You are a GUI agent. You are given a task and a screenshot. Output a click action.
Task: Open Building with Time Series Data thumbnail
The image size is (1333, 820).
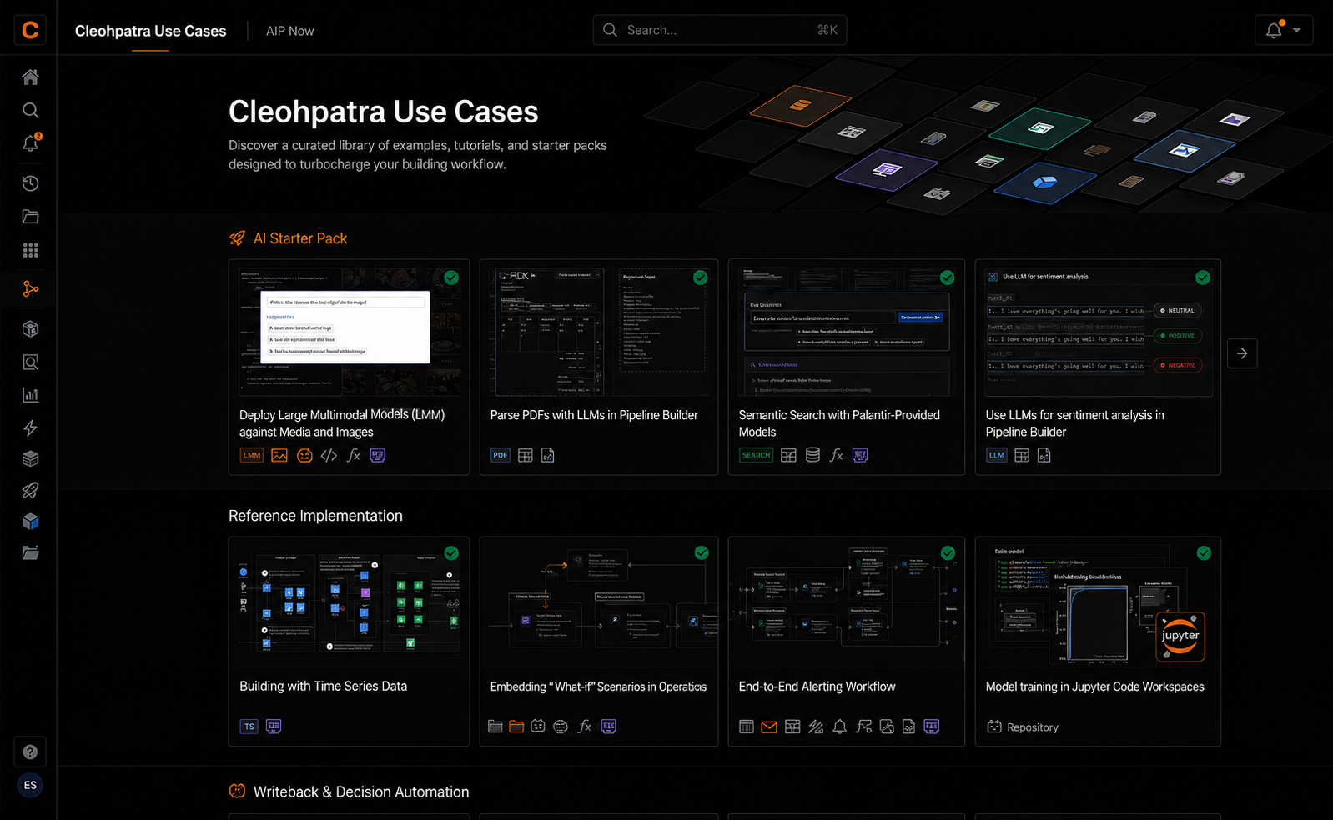349,606
